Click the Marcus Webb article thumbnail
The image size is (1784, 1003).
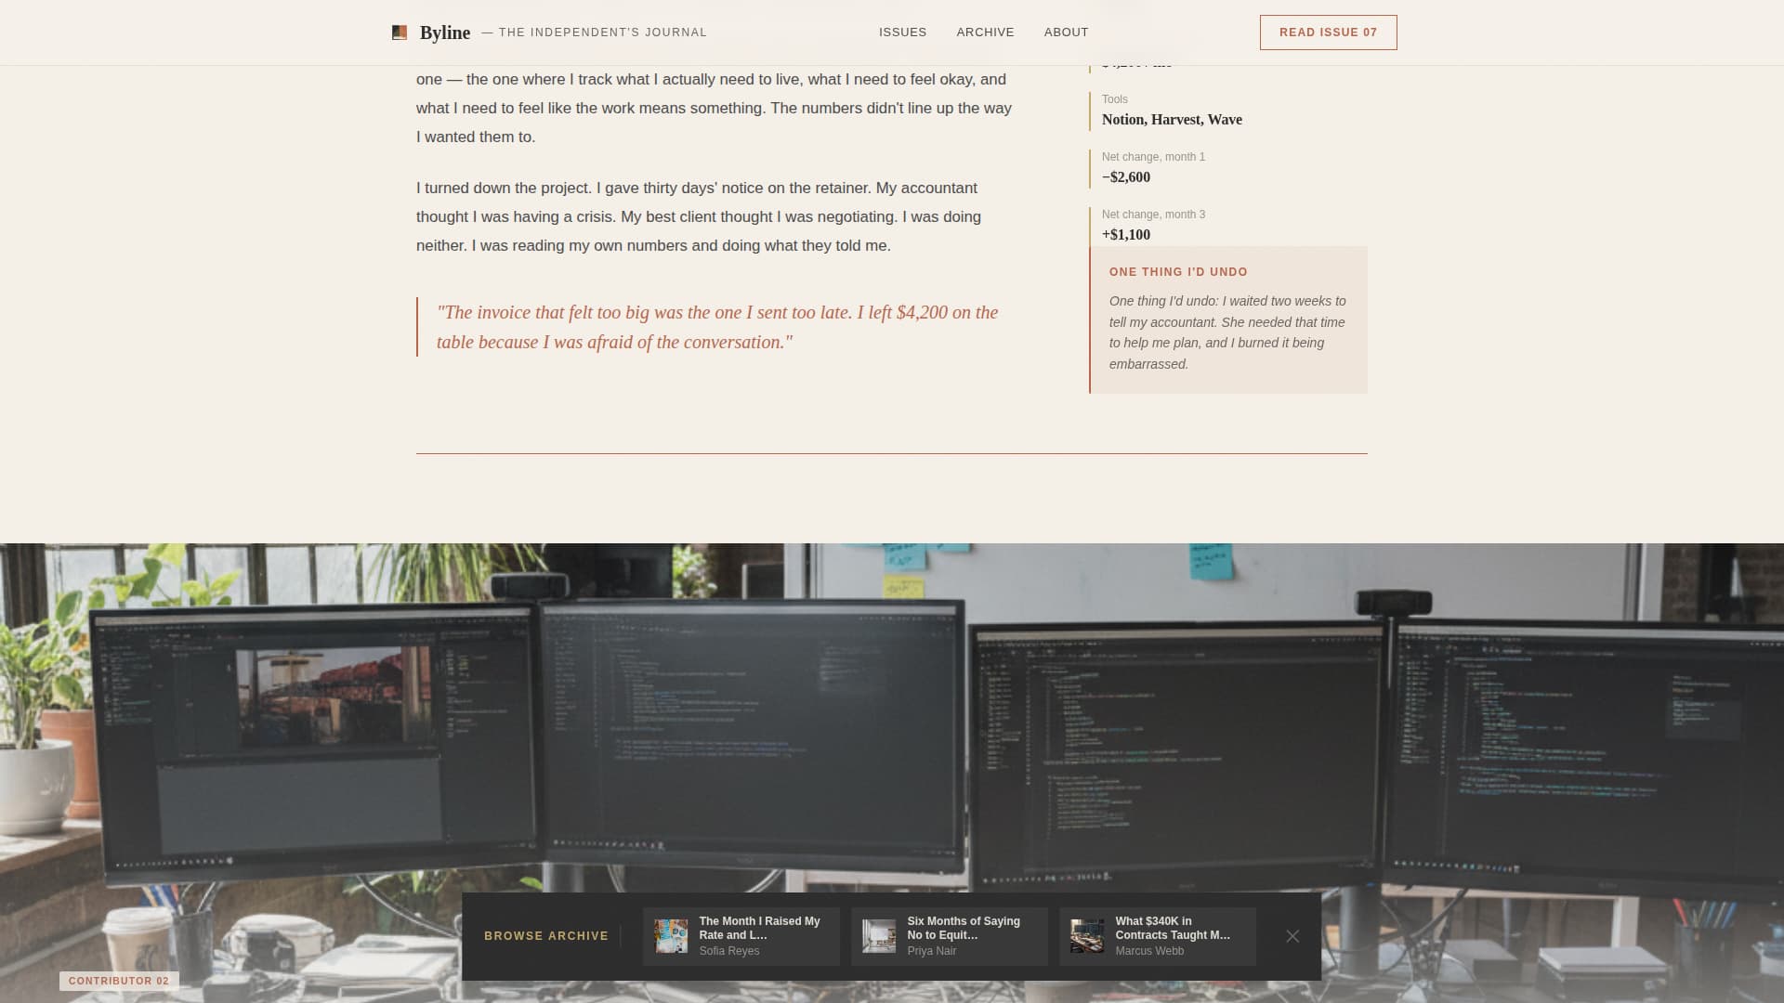coord(1087,936)
